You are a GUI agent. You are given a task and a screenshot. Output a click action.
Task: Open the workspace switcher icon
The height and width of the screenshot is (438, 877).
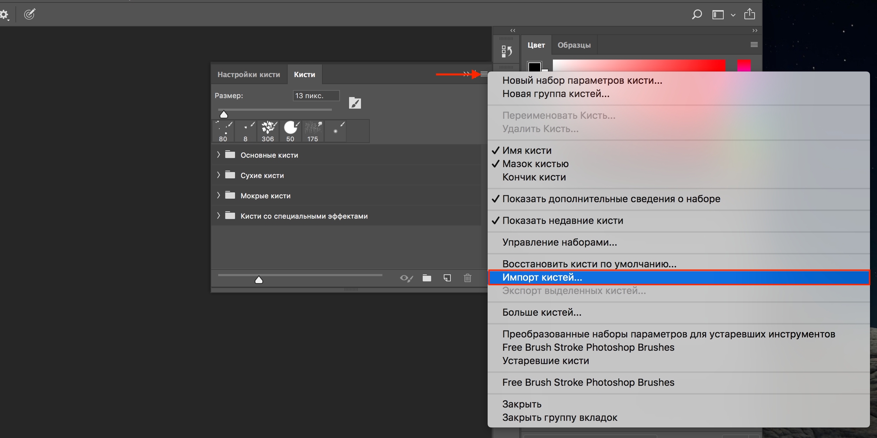(x=718, y=15)
